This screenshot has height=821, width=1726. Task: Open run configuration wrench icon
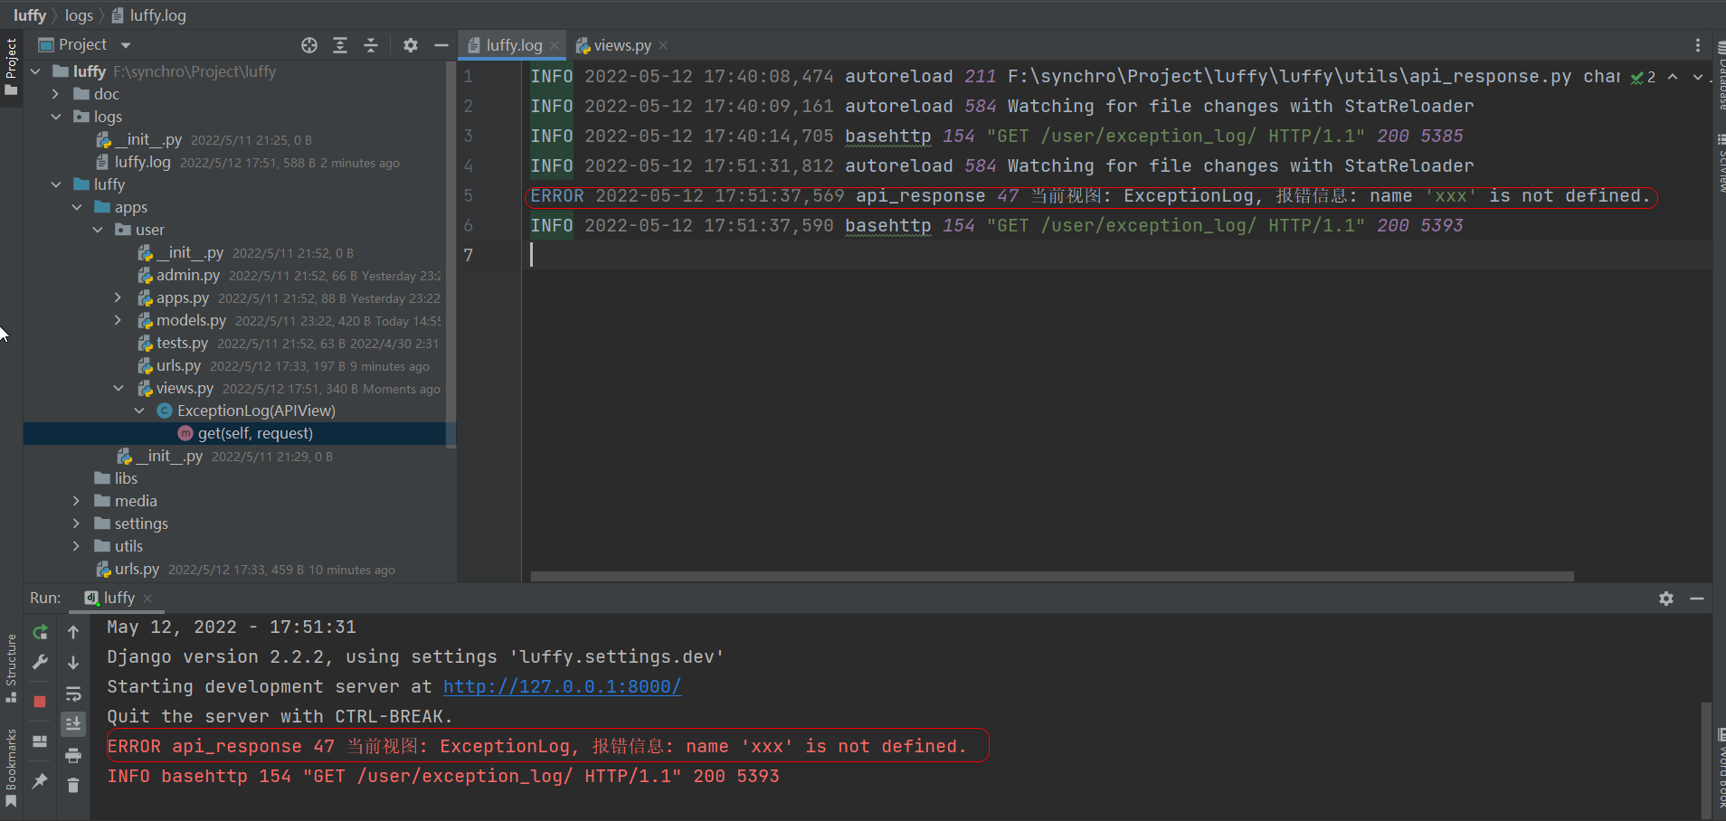(x=41, y=663)
